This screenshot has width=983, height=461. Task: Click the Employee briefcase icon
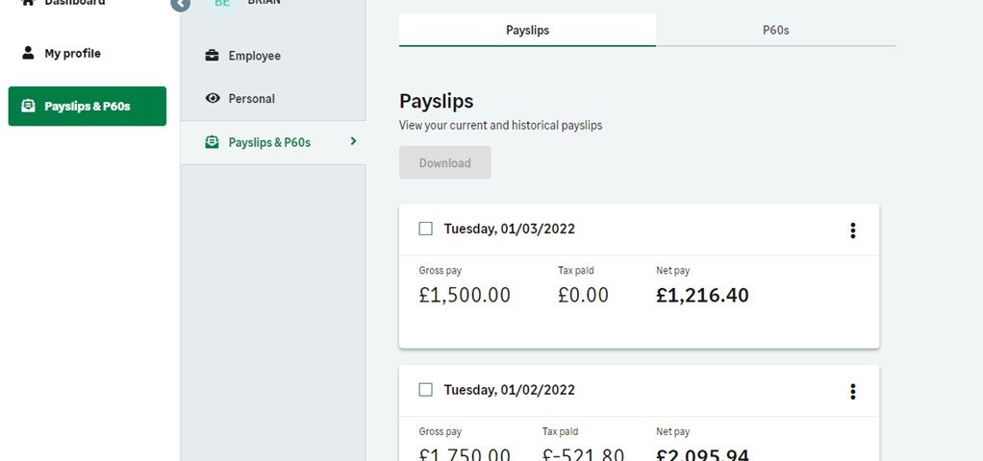point(212,55)
